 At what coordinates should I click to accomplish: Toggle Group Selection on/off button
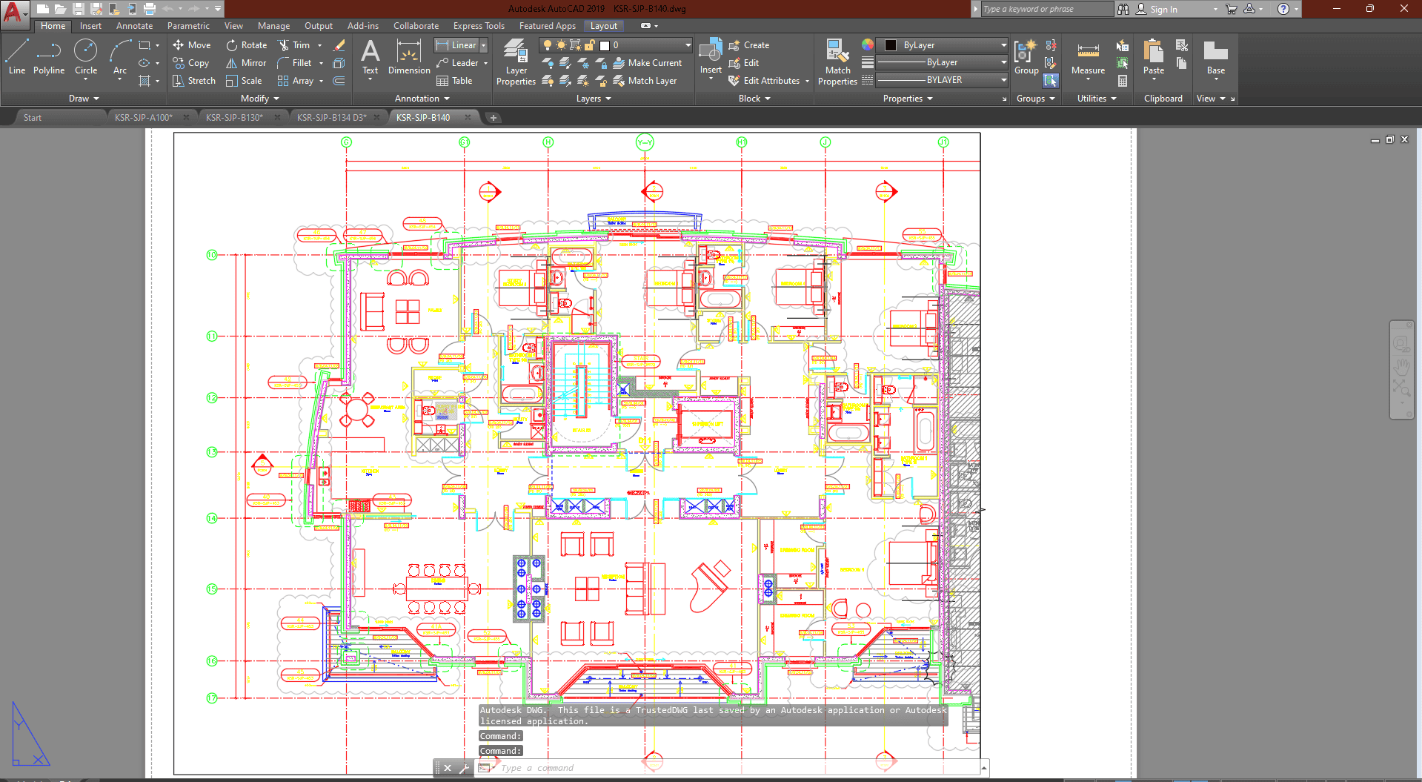[1051, 81]
